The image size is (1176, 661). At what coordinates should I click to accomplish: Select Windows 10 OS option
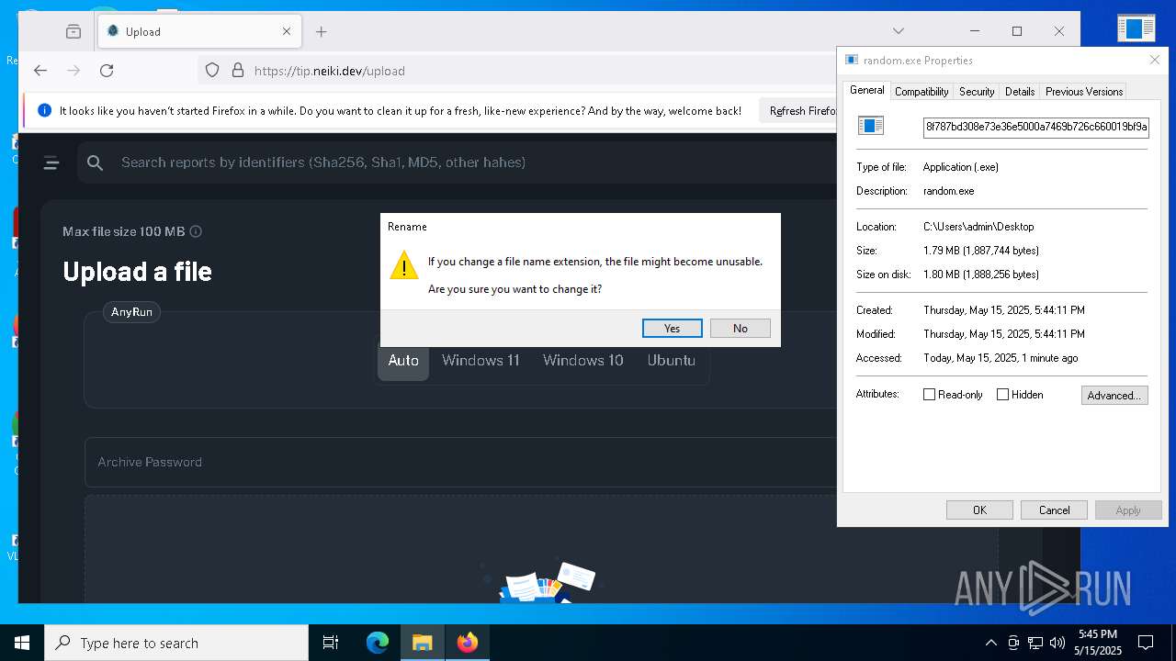point(583,361)
